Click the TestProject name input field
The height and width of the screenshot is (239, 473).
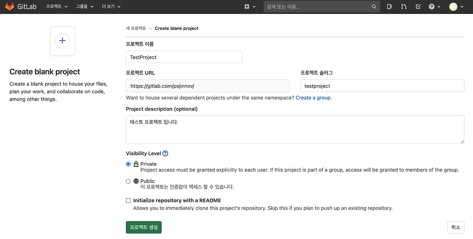click(184, 57)
